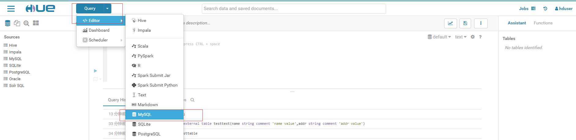576x140 pixels.
Task: Run the query with the play icon
Action: pos(95,71)
